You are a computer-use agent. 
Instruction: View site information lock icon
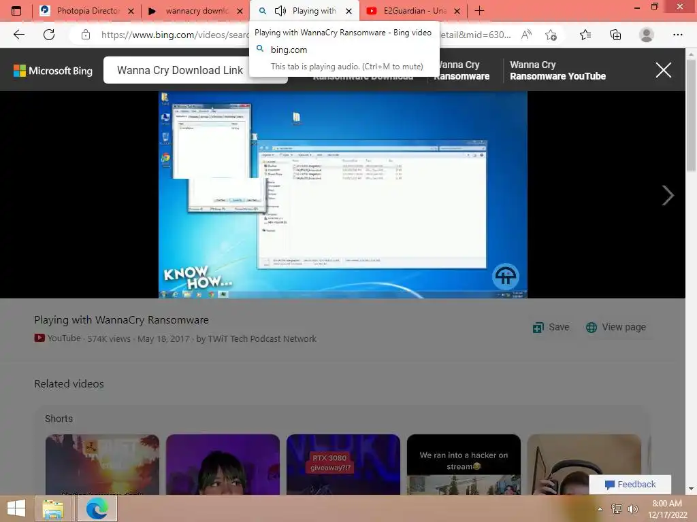(86, 35)
